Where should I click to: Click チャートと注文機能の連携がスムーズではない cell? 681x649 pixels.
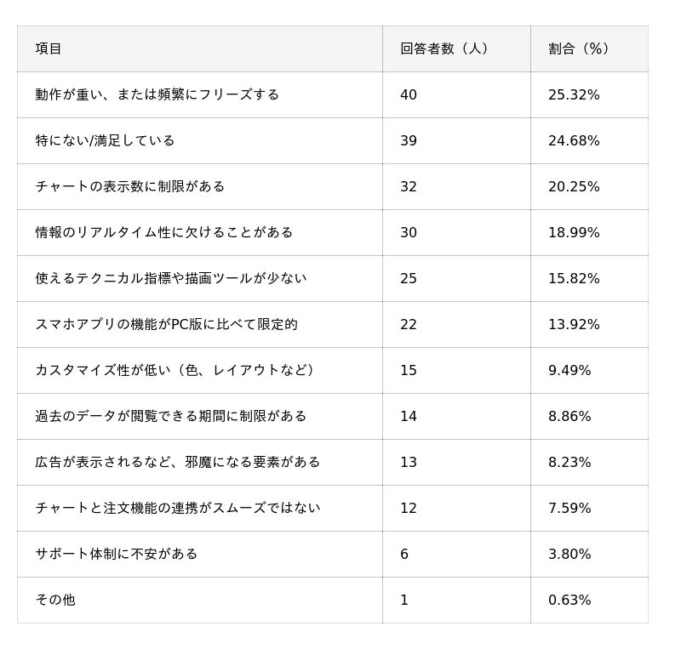pos(178,508)
